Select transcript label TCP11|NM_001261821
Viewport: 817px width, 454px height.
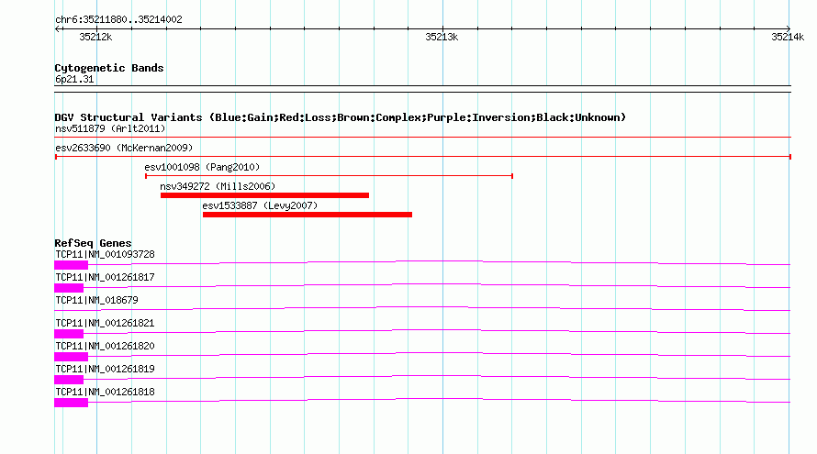105,324
